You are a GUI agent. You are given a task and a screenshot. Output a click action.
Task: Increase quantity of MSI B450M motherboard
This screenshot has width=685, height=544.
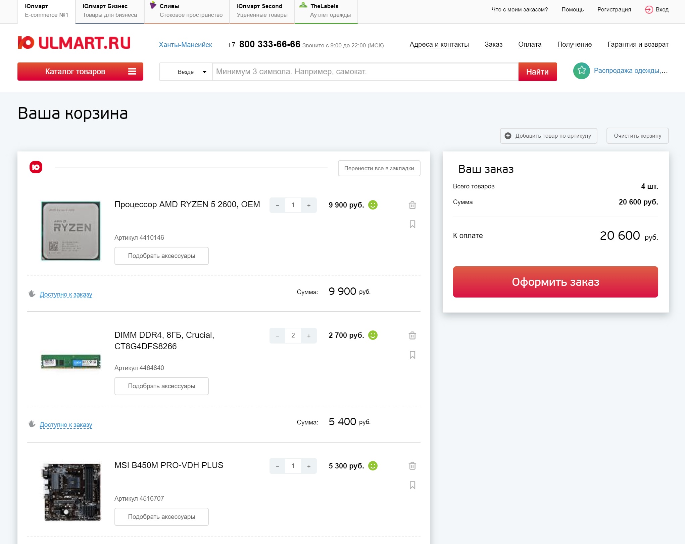(x=309, y=466)
